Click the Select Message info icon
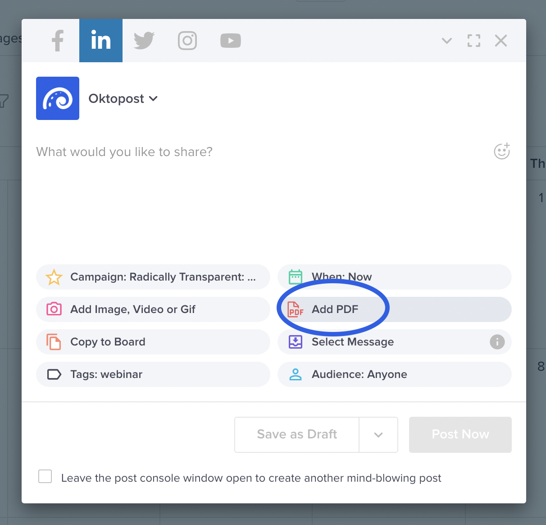The image size is (546, 525). point(497,342)
